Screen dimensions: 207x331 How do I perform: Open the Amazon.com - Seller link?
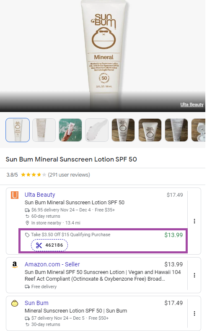coord(52,264)
